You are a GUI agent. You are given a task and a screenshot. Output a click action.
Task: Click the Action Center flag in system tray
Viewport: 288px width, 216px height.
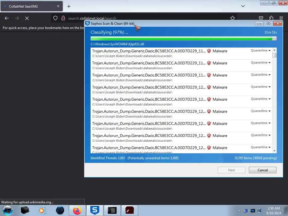point(246,211)
